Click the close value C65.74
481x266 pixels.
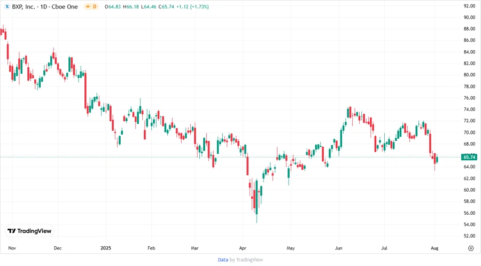coord(166,7)
